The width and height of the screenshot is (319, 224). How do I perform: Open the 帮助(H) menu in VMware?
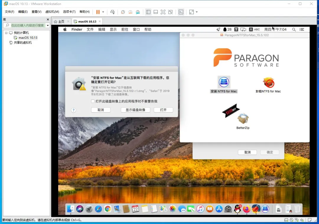84,12
